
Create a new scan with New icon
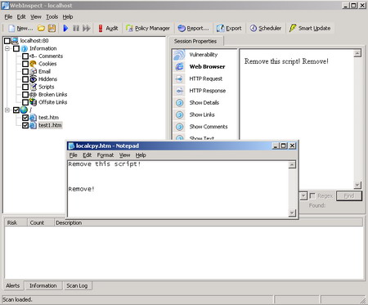tap(20, 28)
